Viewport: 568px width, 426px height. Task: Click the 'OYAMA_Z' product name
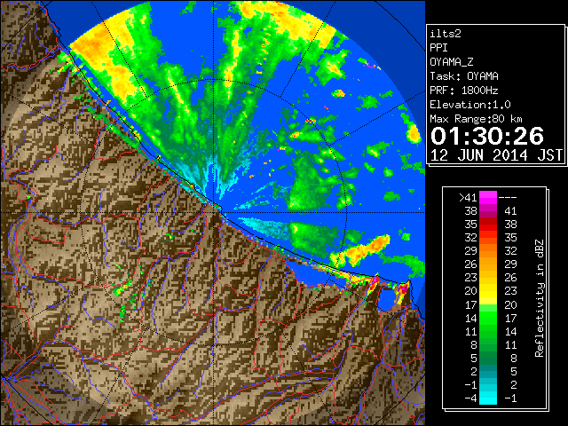coord(452,62)
